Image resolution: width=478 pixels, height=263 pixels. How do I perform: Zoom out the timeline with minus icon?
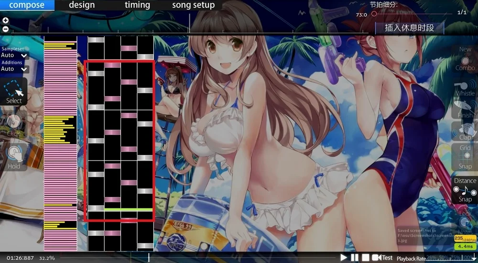[5, 29]
